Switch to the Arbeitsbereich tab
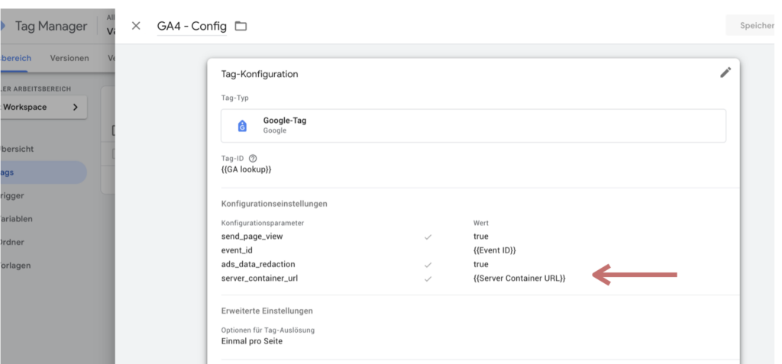The height and width of the screenshot is (364, 782). click(x=16, y=58)
